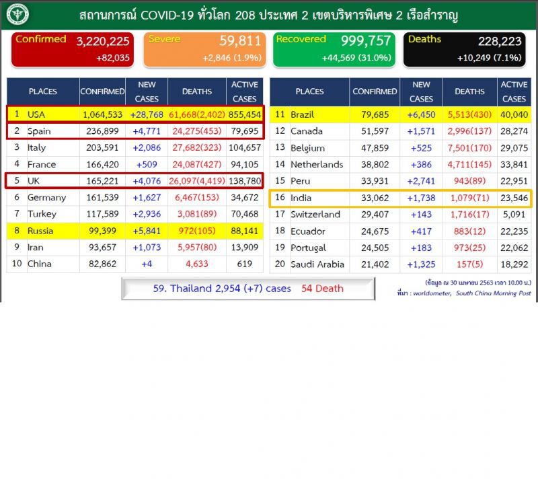The width and height of the screenshot is (538, 479).
Task: Select the Spain row name
Action: (39, 131)
